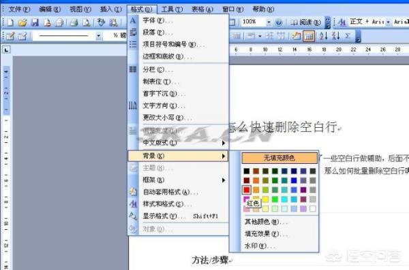The width and height of the screenshot is (409, 270).
Task: Open the 表格 menu
Action: tap(202, 10)
